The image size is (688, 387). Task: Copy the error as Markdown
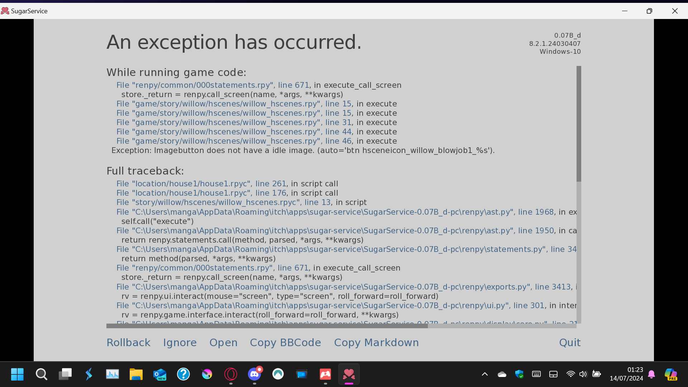click(x=376, y=343)
